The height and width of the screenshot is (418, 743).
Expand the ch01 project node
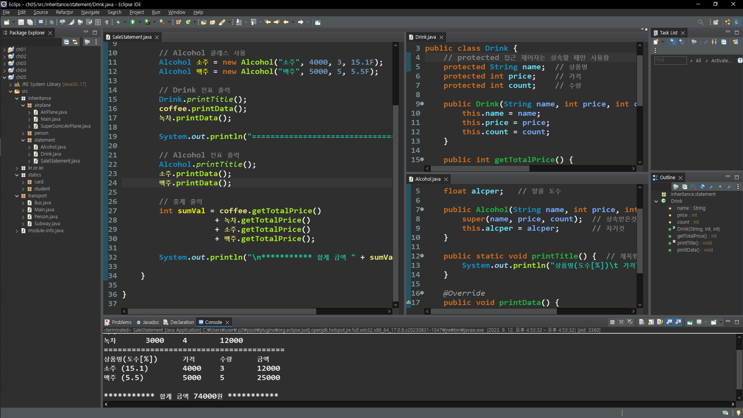point(4,50)
